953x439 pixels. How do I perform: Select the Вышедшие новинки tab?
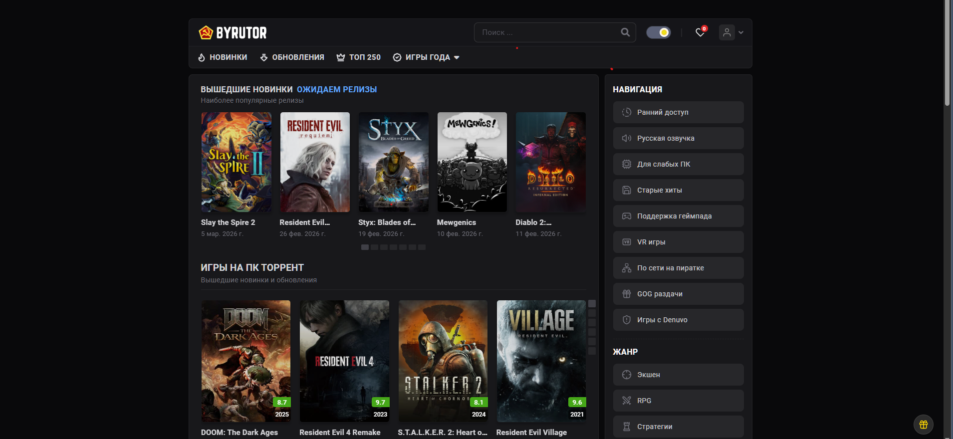(x=246, y=89)
